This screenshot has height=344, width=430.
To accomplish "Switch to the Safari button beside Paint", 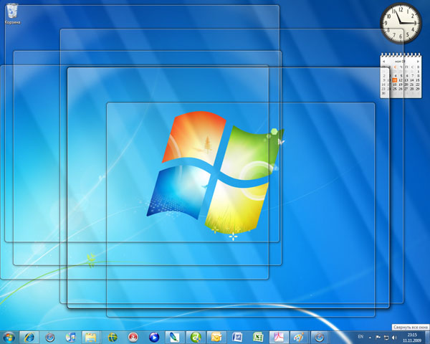I will (x=320, y=338).
